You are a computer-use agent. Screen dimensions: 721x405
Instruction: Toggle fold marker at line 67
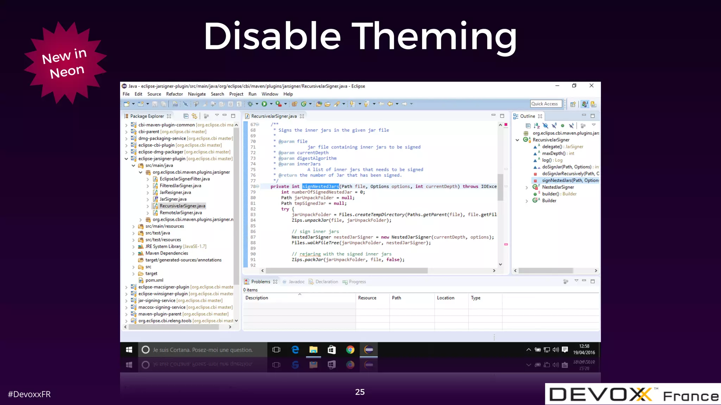258,124
